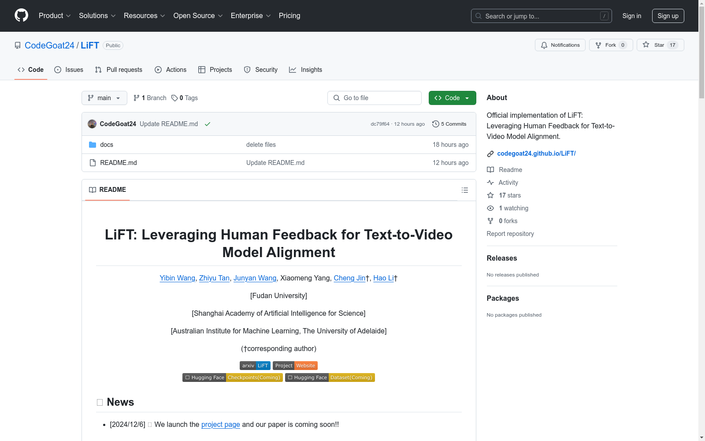Viewport: 705px width, 441px height.
Task: Click the pulse icon beside Activity
Action: [490, 183]
